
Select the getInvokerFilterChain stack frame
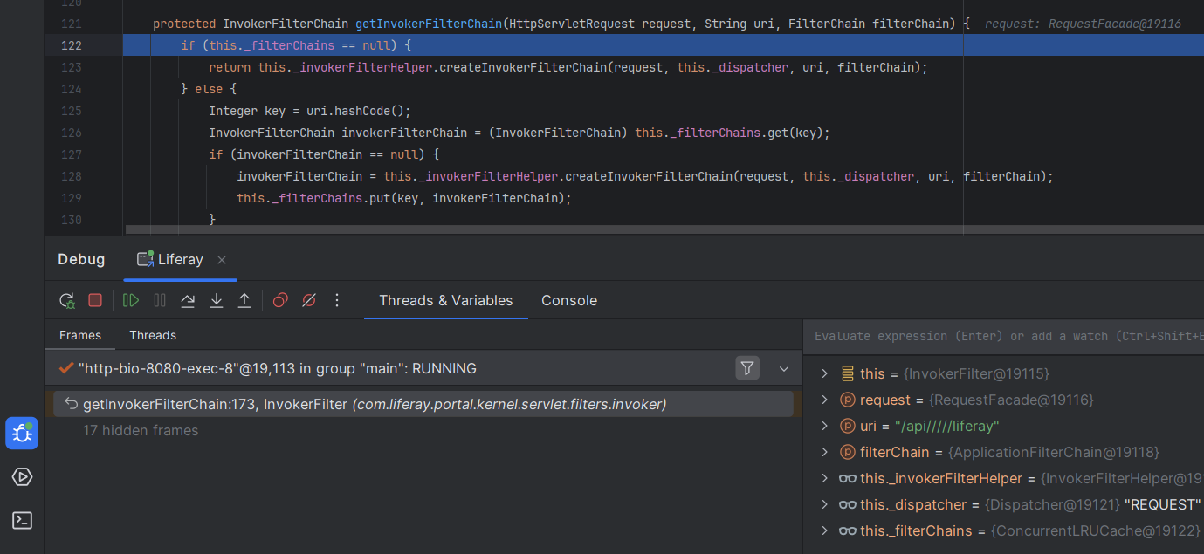tap(374, 404)
